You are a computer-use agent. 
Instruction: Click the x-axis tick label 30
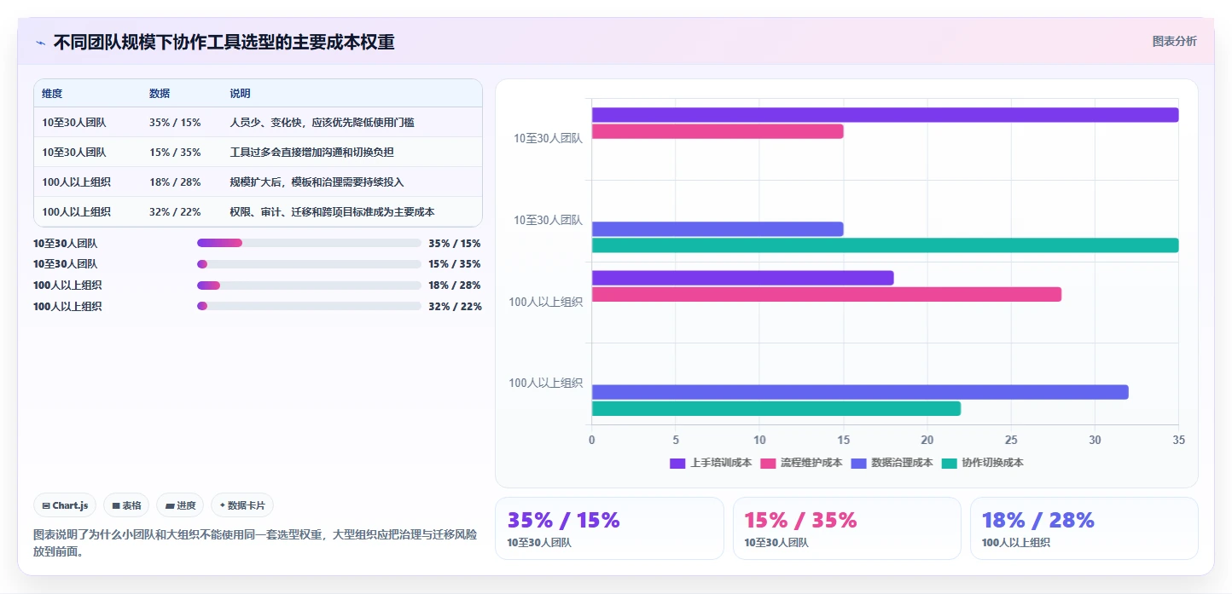pyautogui.click(x=1095, y=440)
